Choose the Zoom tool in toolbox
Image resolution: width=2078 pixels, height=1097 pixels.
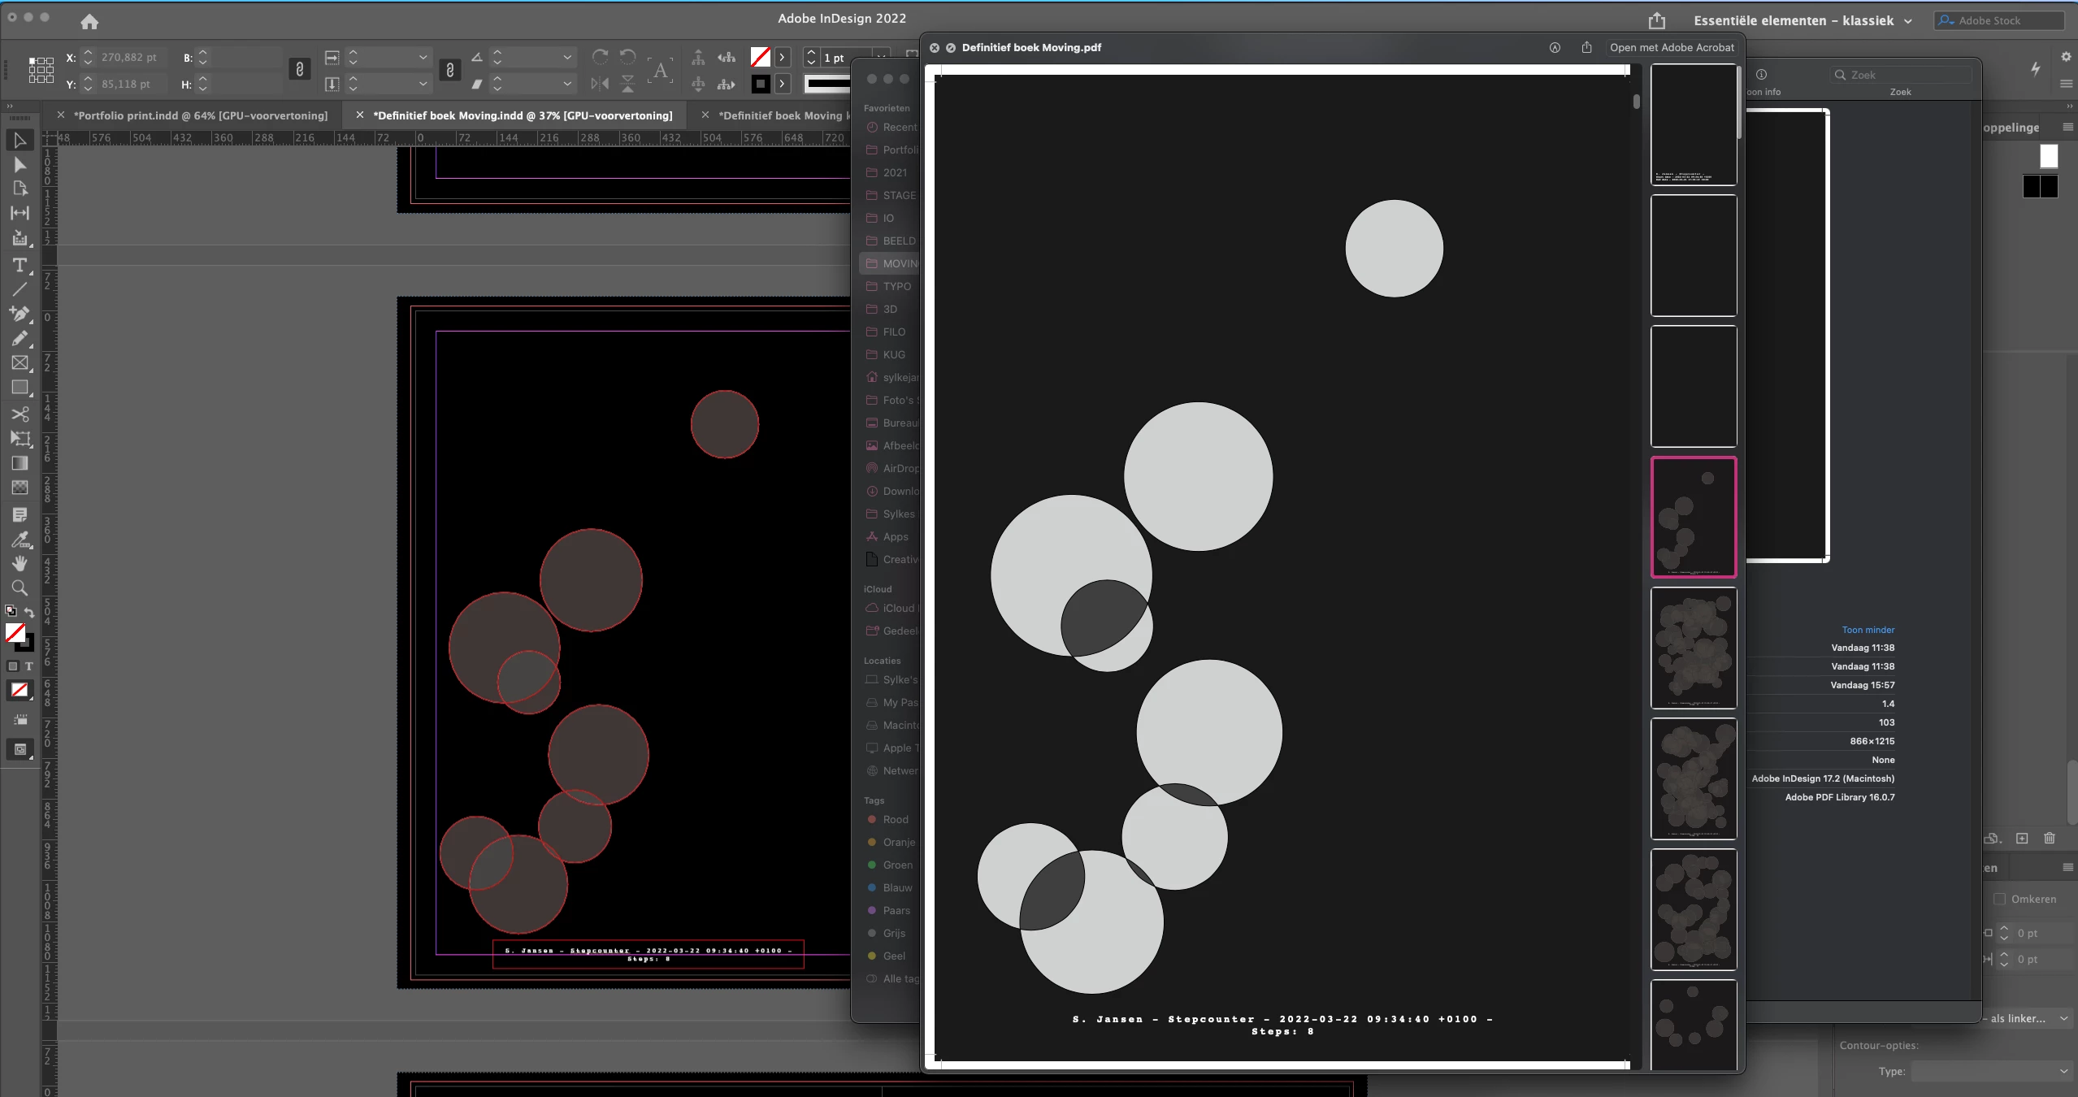(x=20, y=588)
